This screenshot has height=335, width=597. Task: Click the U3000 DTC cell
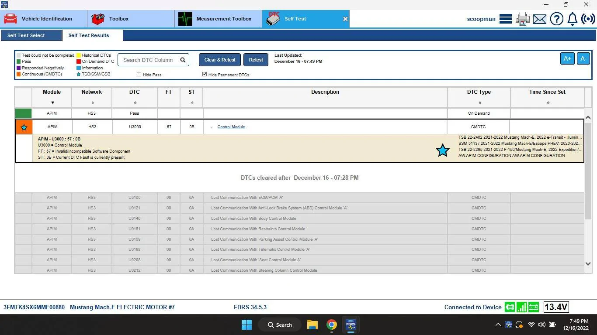(135, 127)
